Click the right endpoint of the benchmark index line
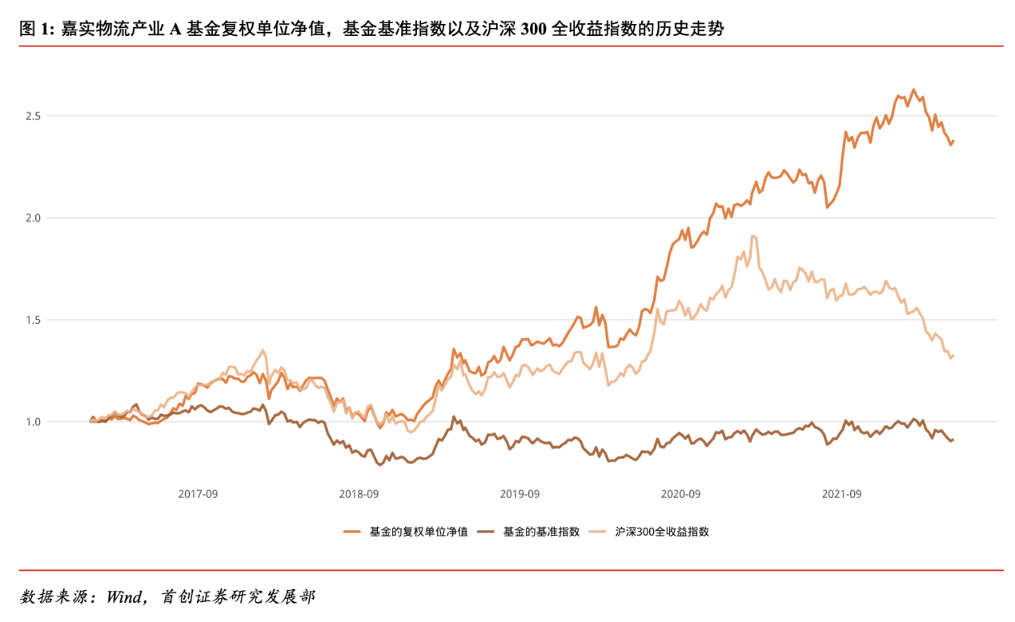The height and width of the screenshot is (622, 1015). [x=953, y=439]
